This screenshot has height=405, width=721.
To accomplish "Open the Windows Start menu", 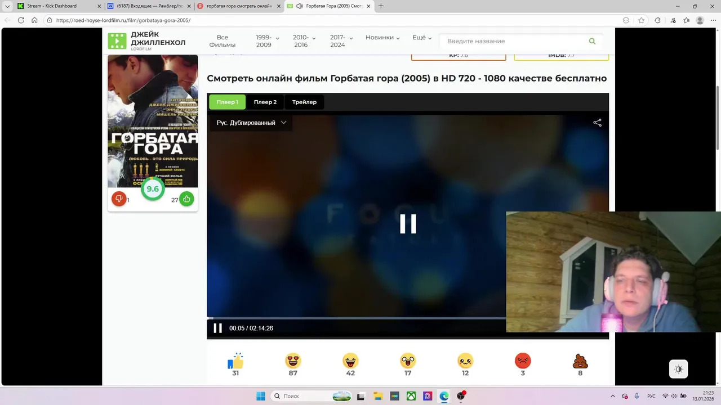I will (x=261, y=396).
